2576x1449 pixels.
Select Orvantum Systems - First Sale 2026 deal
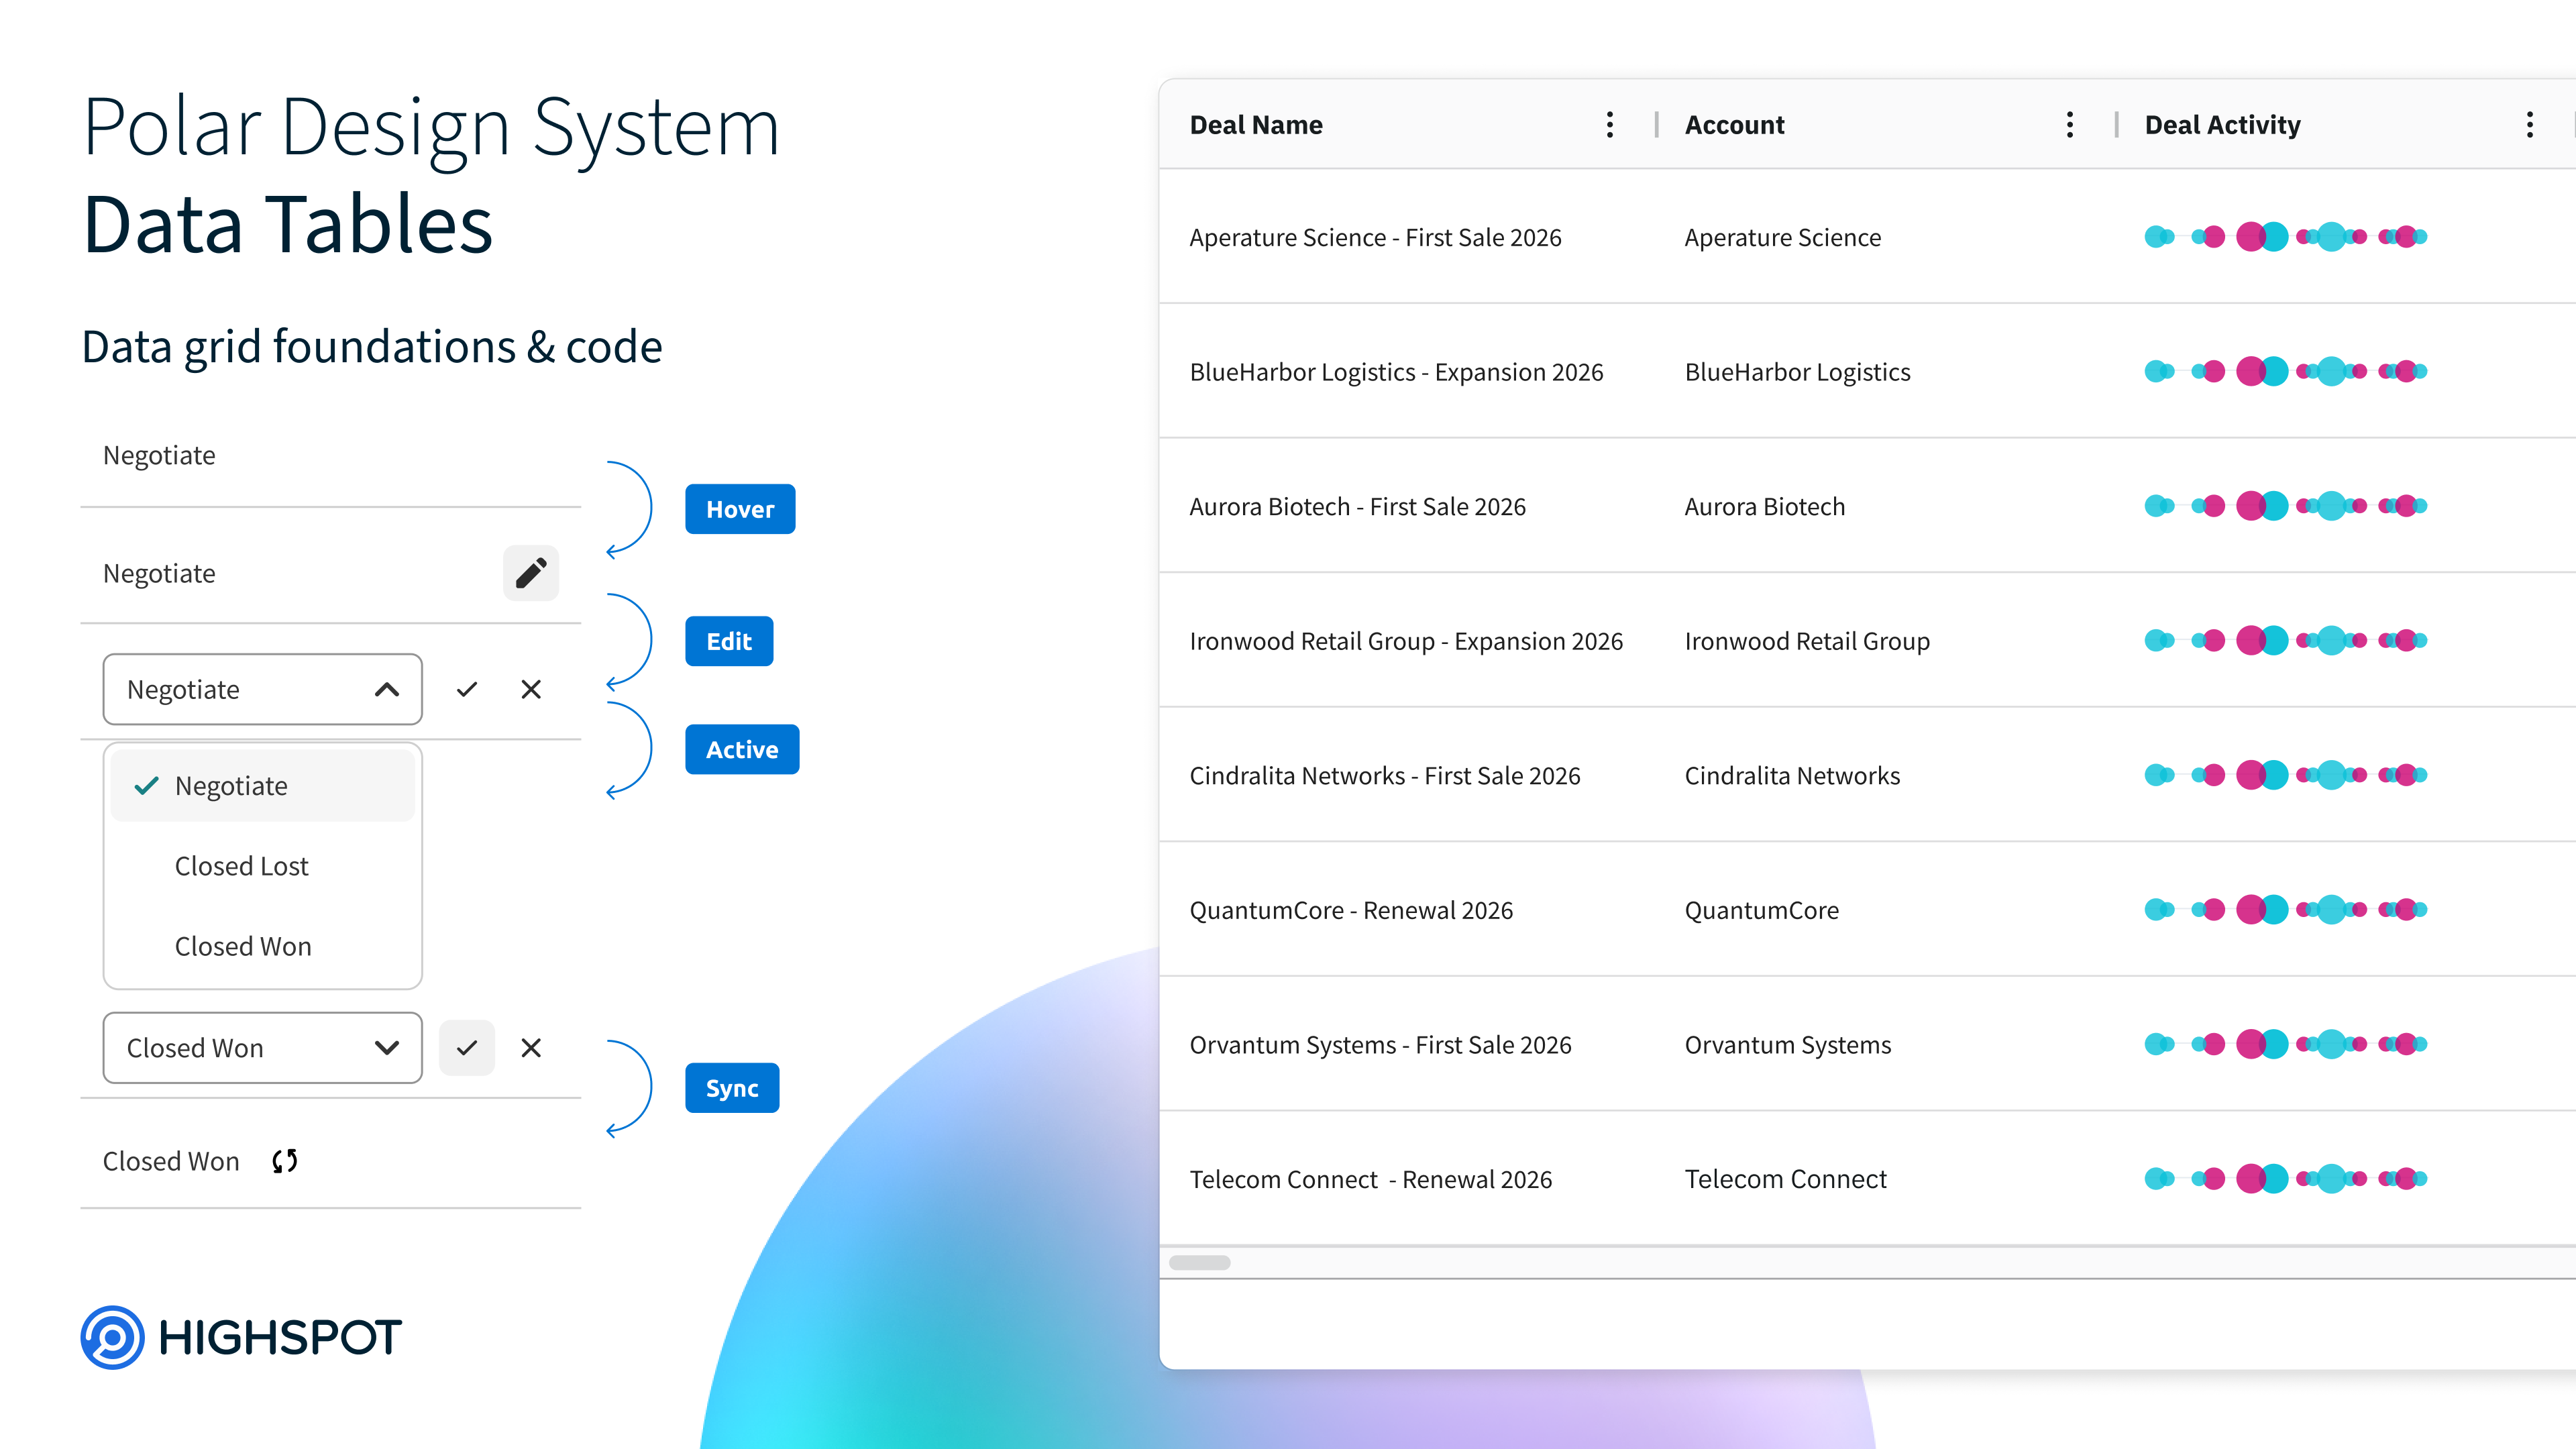(1380, 1045)
